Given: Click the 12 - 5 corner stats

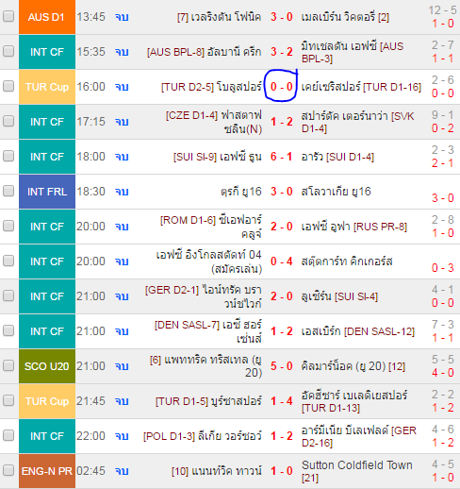Looking at the screenshot, I should [442, 10].
